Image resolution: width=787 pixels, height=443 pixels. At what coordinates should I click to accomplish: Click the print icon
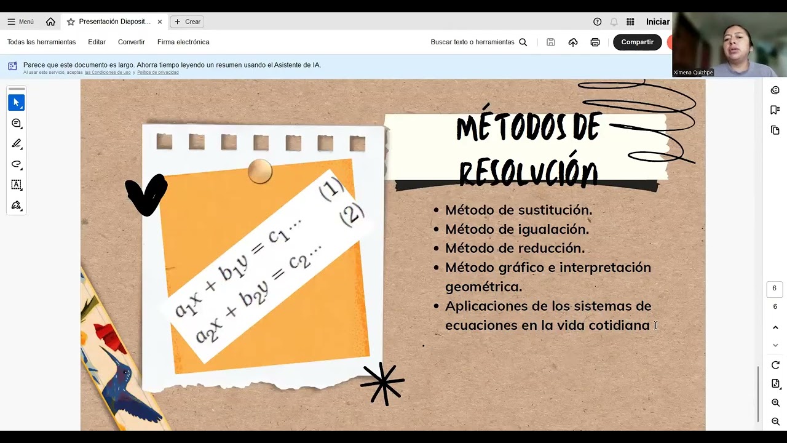(x=595, y=42)
